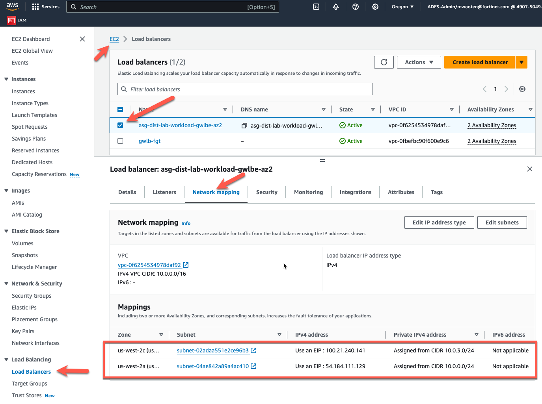Select the Network mapping tab
Screen dimensions: 542x404
216,192
